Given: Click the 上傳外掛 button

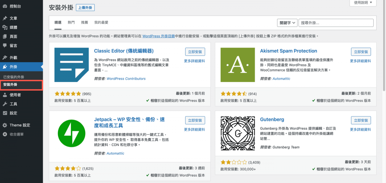Looking at the screenshot, I should 85,7.
